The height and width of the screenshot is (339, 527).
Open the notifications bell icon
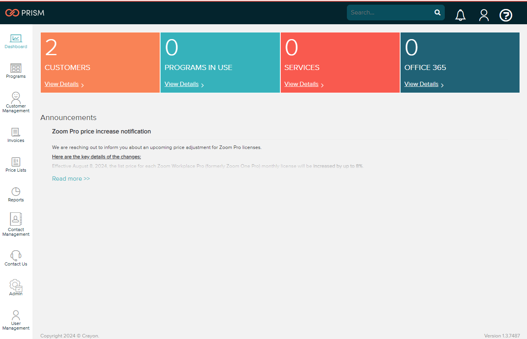pyautogui.click(x=460, y=15)
